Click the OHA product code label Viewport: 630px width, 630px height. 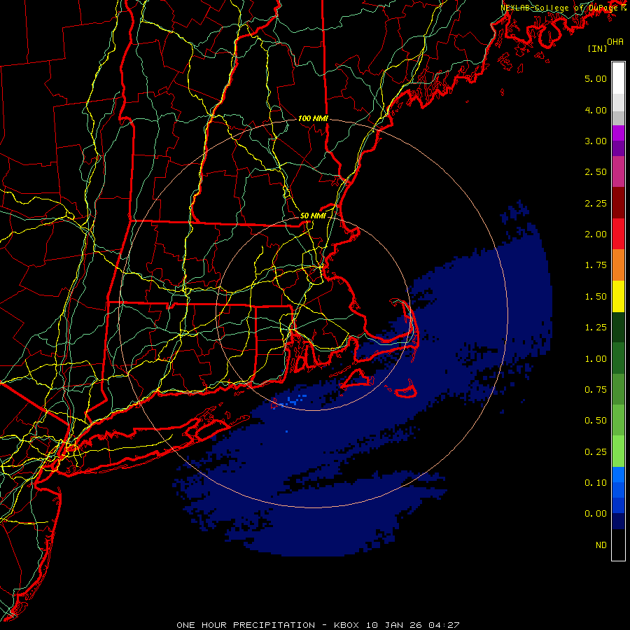pos(615,42)
